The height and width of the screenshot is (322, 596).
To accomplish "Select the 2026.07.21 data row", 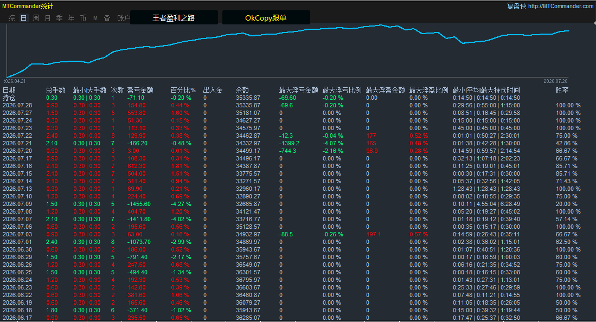I will click(298, 143).
